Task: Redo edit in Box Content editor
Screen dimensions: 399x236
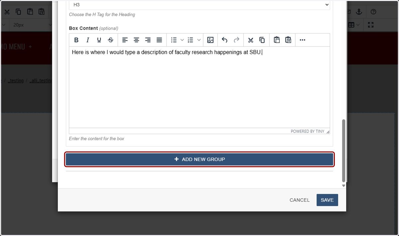Action: pos(236,40)
